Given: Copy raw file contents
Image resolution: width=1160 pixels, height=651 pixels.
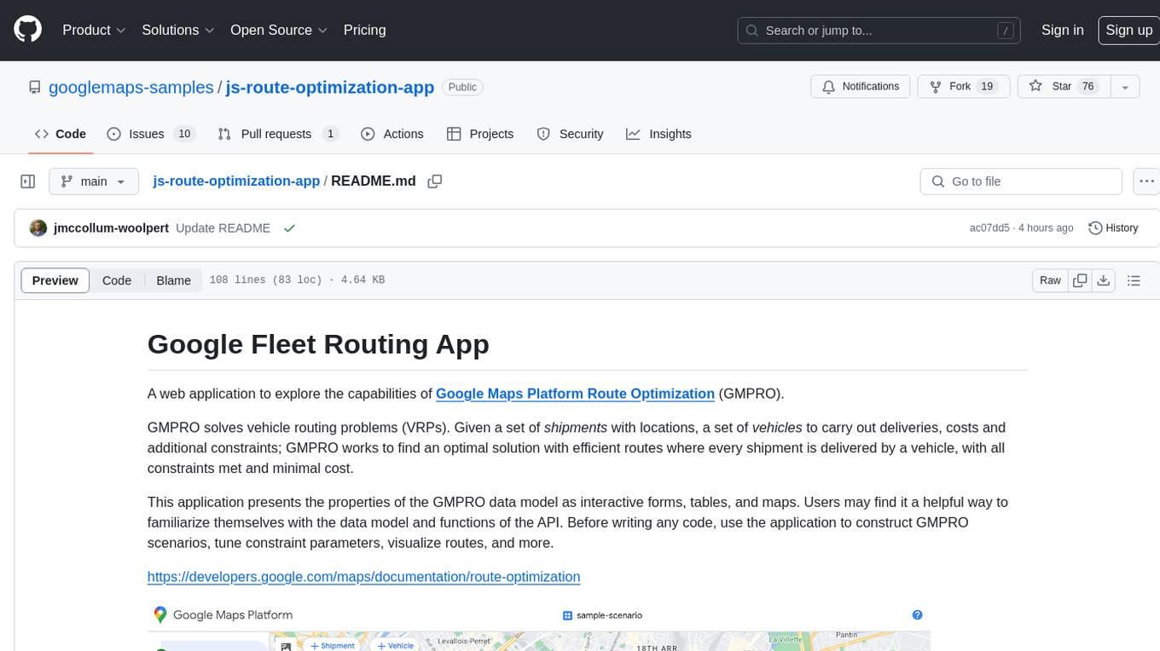Looking at the screenshot, I should tap(1080, 280).
